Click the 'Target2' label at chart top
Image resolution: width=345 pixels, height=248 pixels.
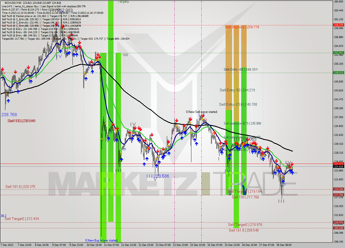123,2
